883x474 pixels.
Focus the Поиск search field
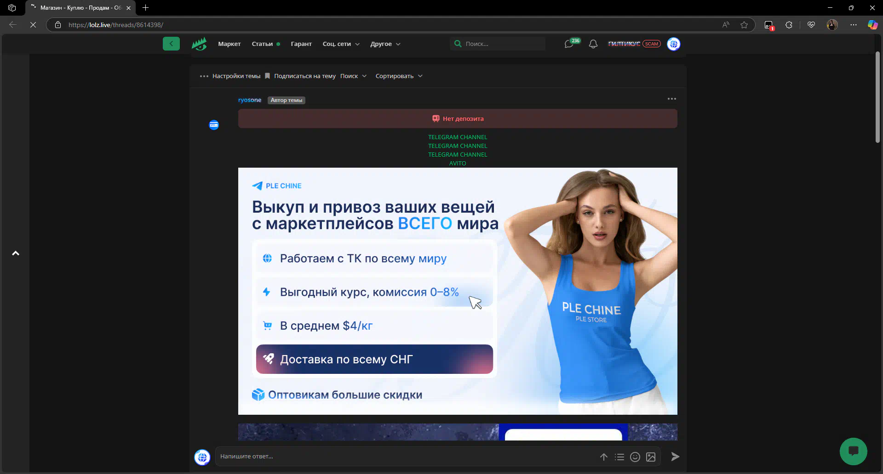click(x=498, y=44)
